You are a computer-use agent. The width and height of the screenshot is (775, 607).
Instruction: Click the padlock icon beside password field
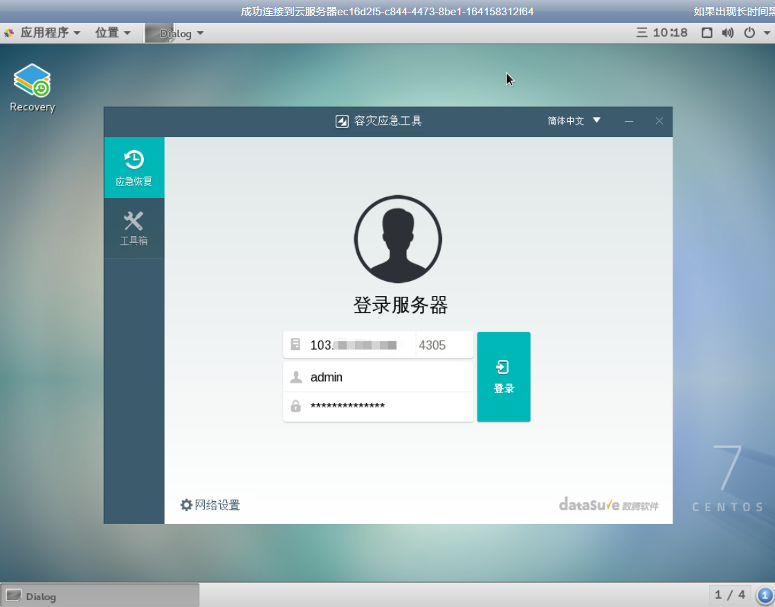[x=295, y=406]
